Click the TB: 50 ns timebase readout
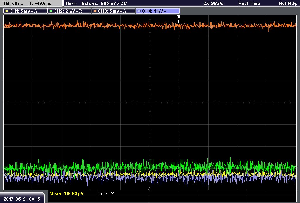The image size is (300, 203). [x=13, y=4]
